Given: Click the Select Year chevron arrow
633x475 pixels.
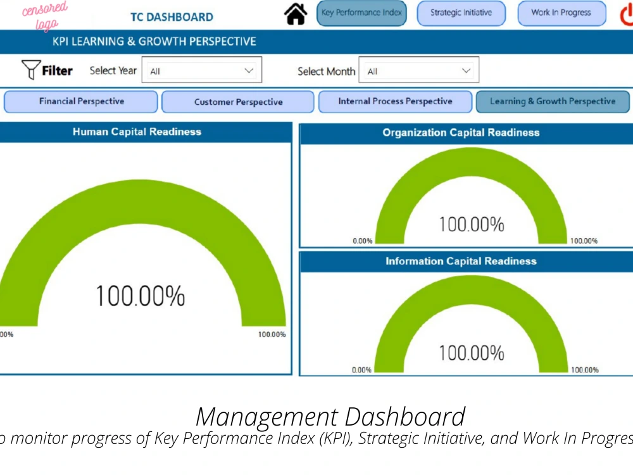Looking at the screenshot, I should click(249, 71).
